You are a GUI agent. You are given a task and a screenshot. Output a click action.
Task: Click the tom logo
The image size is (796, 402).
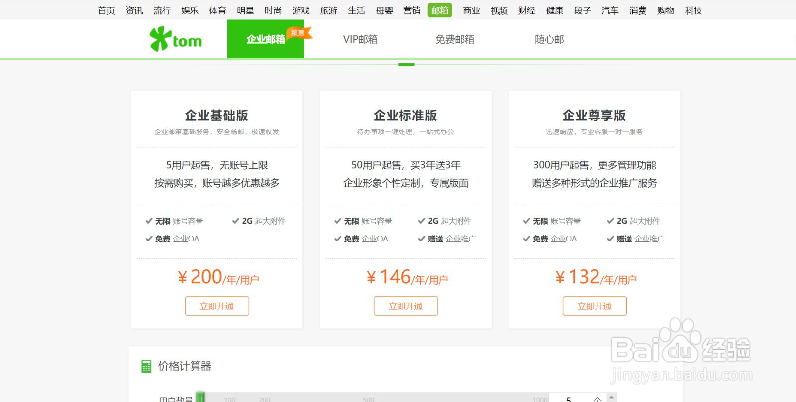(x=176, y=39)
